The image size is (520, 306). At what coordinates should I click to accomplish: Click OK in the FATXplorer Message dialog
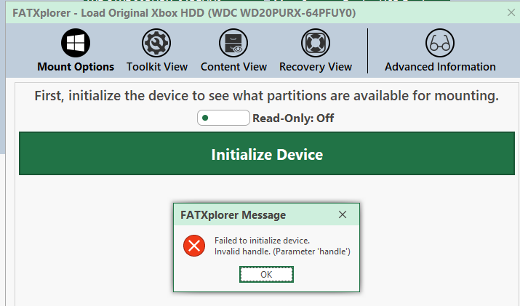click(266, 275)
